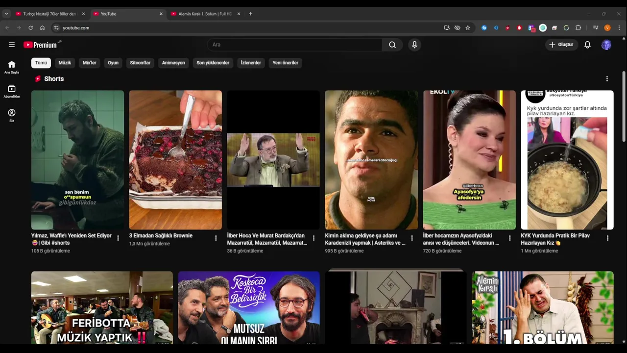Open Chrome three-dot menu

click(619, 28)
